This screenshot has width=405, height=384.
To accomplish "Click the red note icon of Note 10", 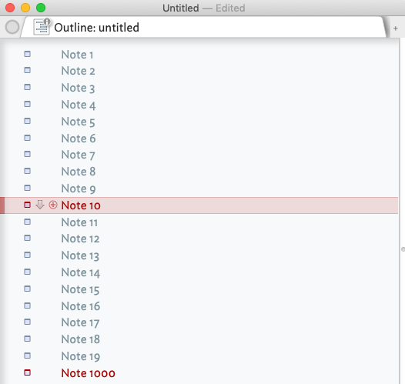I will tap(27, 205).
